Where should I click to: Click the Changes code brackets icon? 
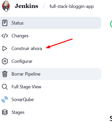(5, 36)
